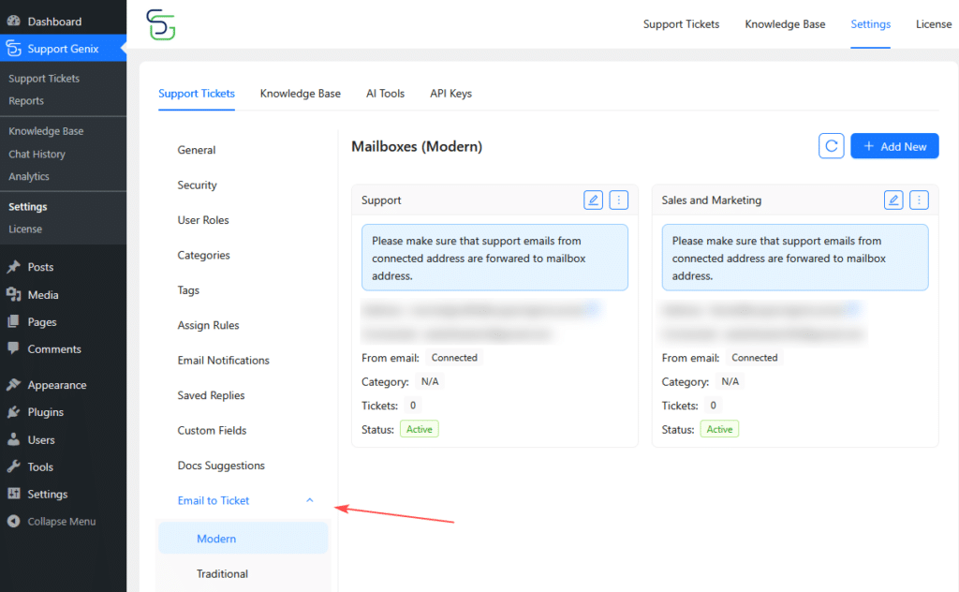
Task: Open the Media library from sidebar
Action: tap(43, 294)
